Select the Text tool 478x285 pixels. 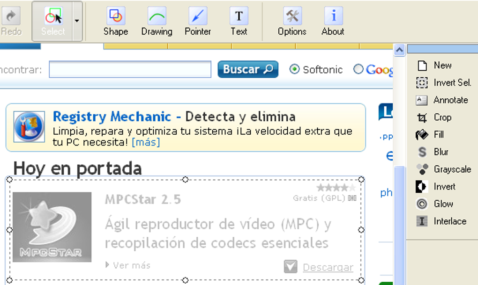point(239,22)
